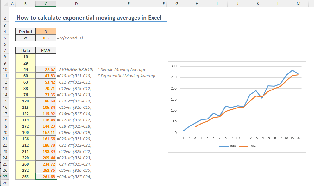The width and height of the screenshot is (314, 186).
Task: Select column B header
Action: click(25, 3)
